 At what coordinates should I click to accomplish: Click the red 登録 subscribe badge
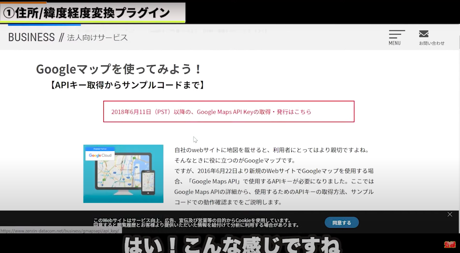[450, 245]
